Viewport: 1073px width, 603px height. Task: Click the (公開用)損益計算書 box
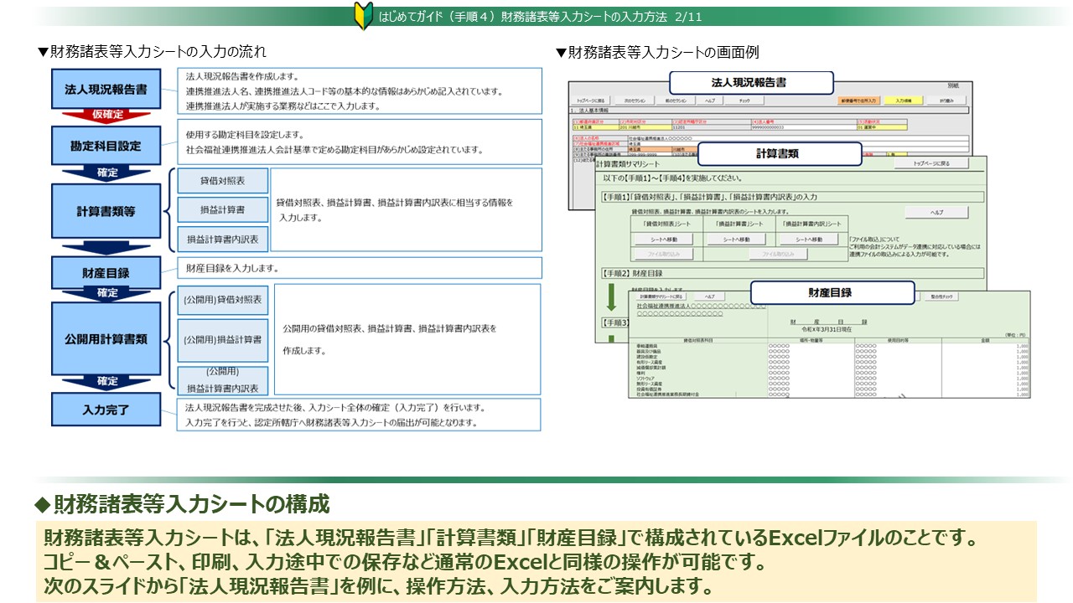[x=222, y=340]
